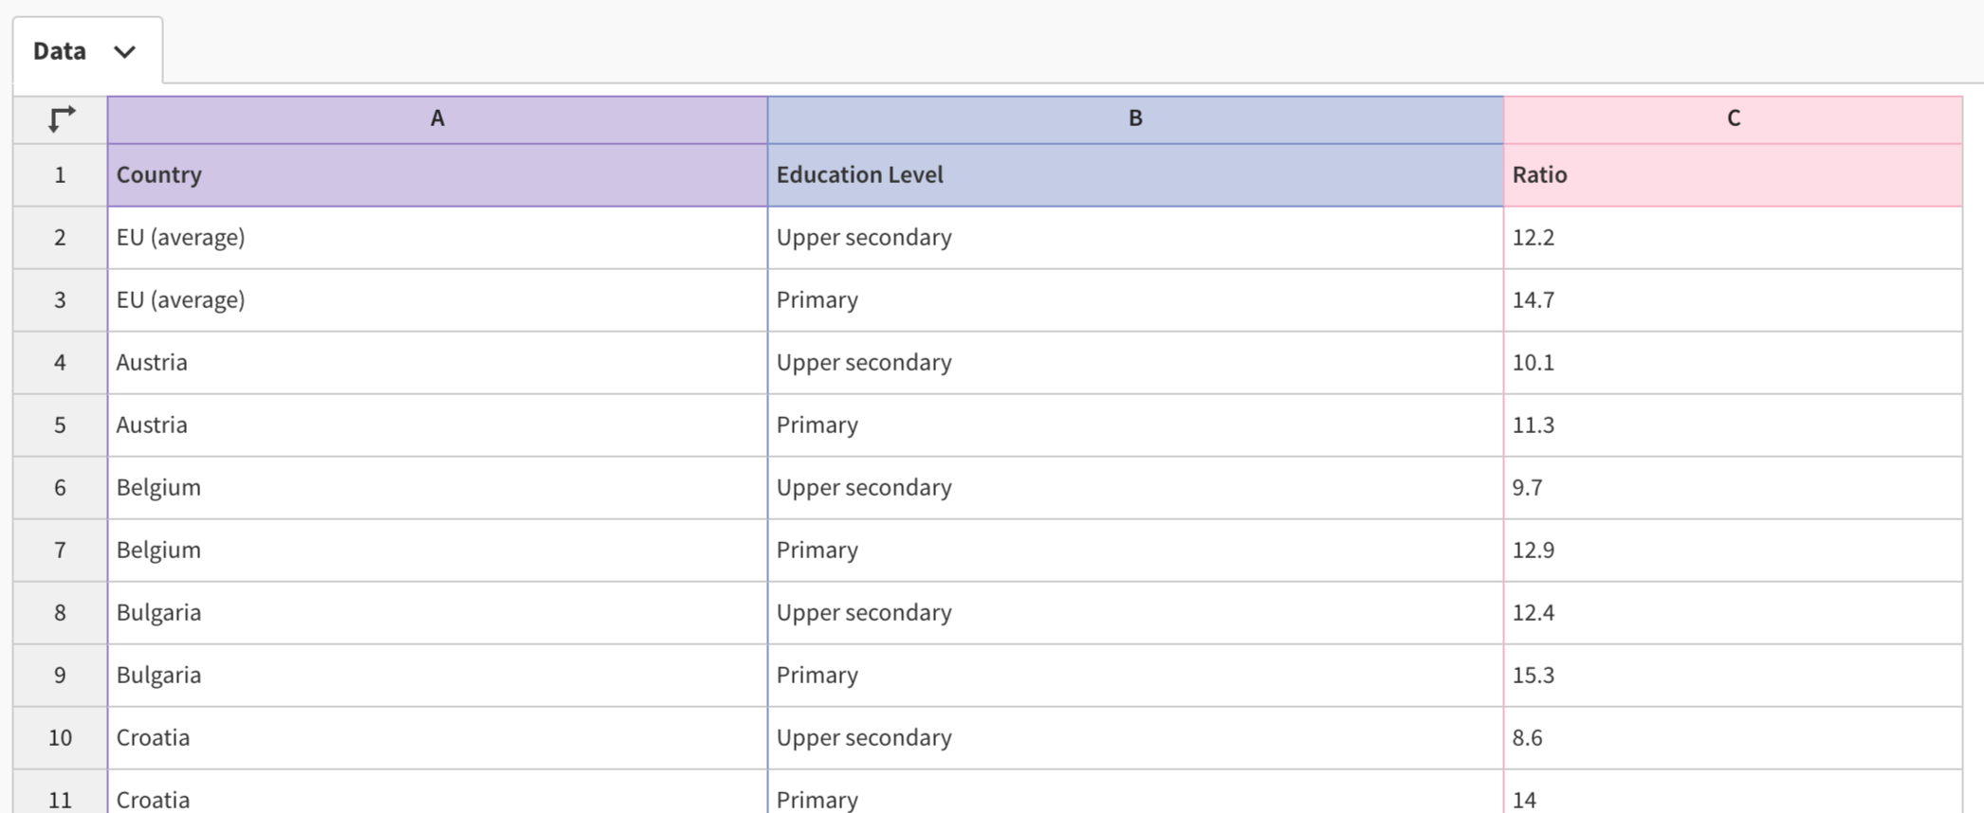Image resolution: width=1984 pixels, height=813 pixels.
Task: Click the cell containing ratio 8.6
Action: click(x=1733, y=738)
